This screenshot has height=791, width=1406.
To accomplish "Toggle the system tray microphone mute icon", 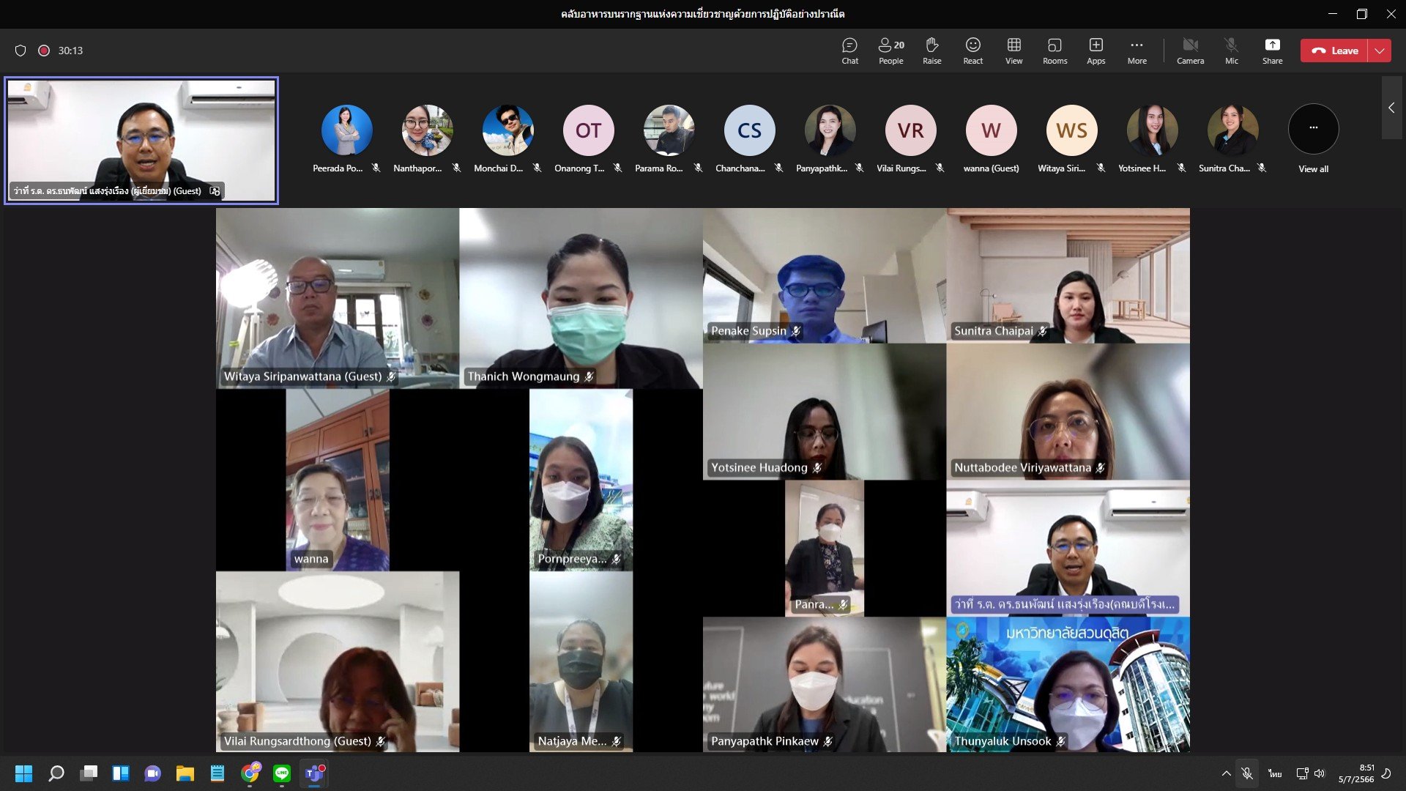I will tap(1247, 773).
